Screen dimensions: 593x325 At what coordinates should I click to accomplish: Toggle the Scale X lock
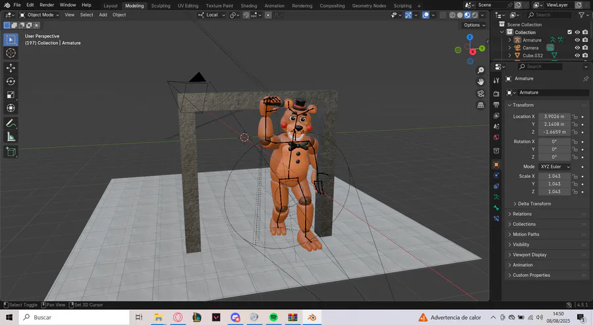coord(575,176)
